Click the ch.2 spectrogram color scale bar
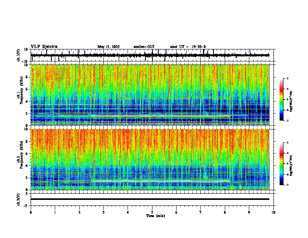Image resolution: width=308 pixels, height=238 pixels. pyautogui.click(x=282, y=164)
